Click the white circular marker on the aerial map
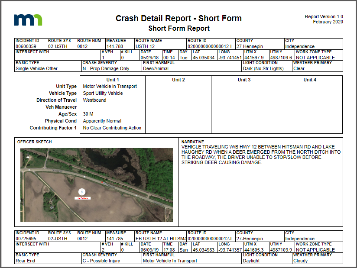The width and height of the screenshot is (357, 268). coord(82,191)
